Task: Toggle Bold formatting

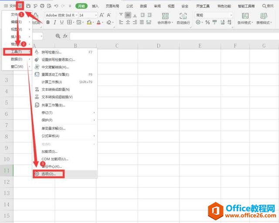Action: pos(48,22)
